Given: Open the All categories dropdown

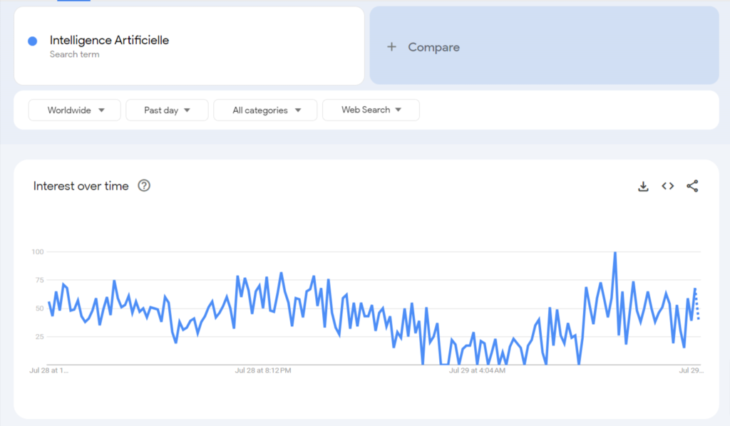Looking at the screenshot, I should point(264,110).
